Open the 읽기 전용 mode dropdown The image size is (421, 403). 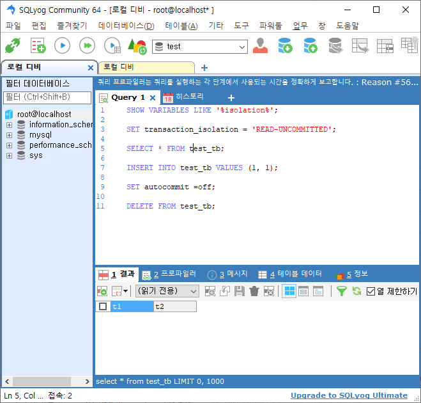pos(167,291)
